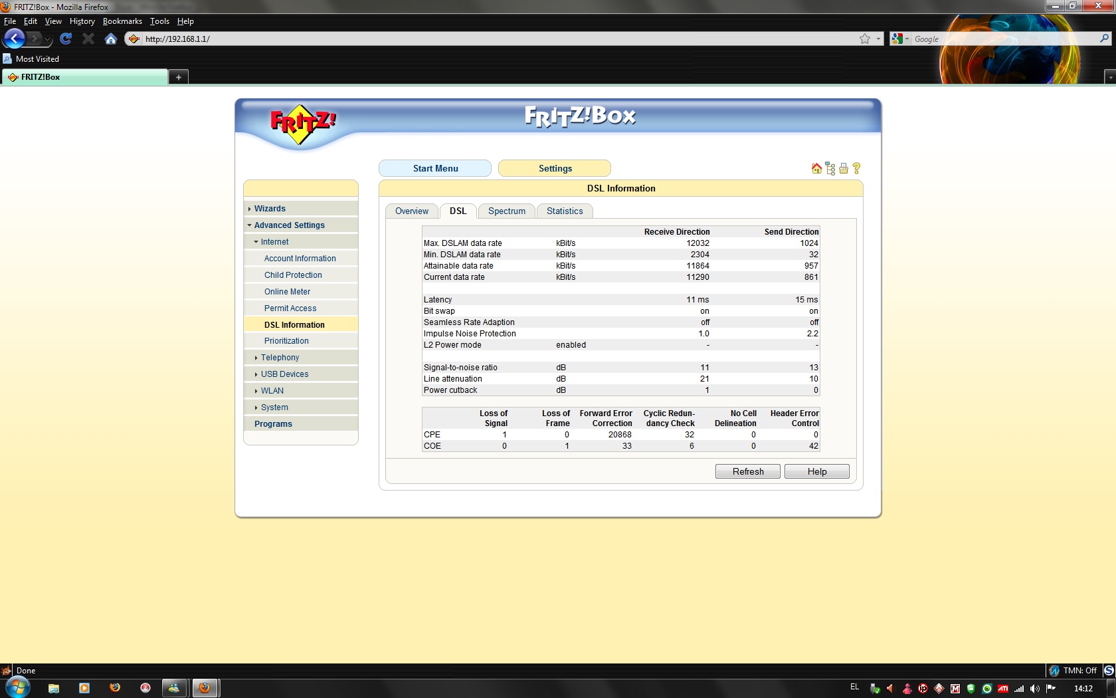Open the list all tabs dropdown
The width and height of the screenshot is (1116, 698).
[x=1109, y=77]
